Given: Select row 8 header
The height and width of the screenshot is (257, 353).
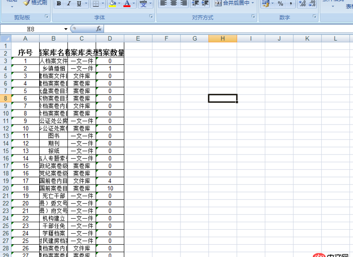Looking at the screenshot, I should click(6, 98).
